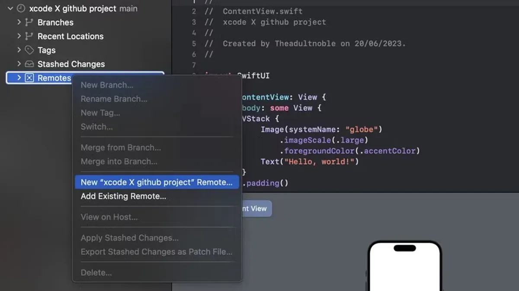Image resolution: width=519 pixels, height=291 pixels.
Task: Select Delete... menu entry
Action: (157, 272)
